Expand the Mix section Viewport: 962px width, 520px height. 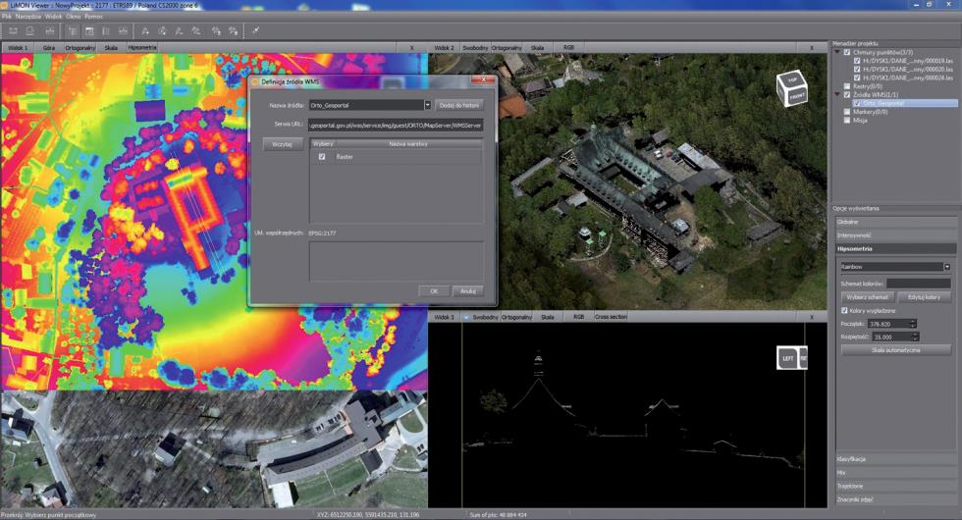895,473
